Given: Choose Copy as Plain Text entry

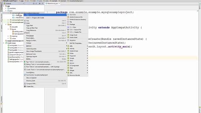Looking at the screenshot, I should (x=45, y=28).
